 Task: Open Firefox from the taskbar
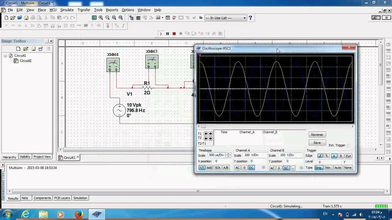click(x=79, y=214)
